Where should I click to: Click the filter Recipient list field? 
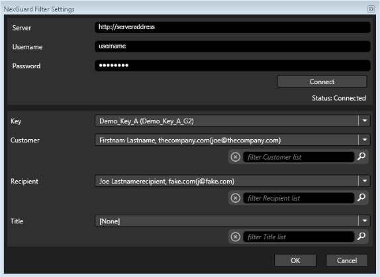299,198
